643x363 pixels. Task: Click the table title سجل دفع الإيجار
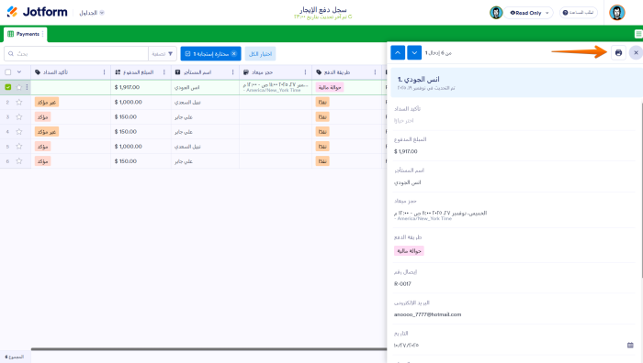[x=323, y=9]
